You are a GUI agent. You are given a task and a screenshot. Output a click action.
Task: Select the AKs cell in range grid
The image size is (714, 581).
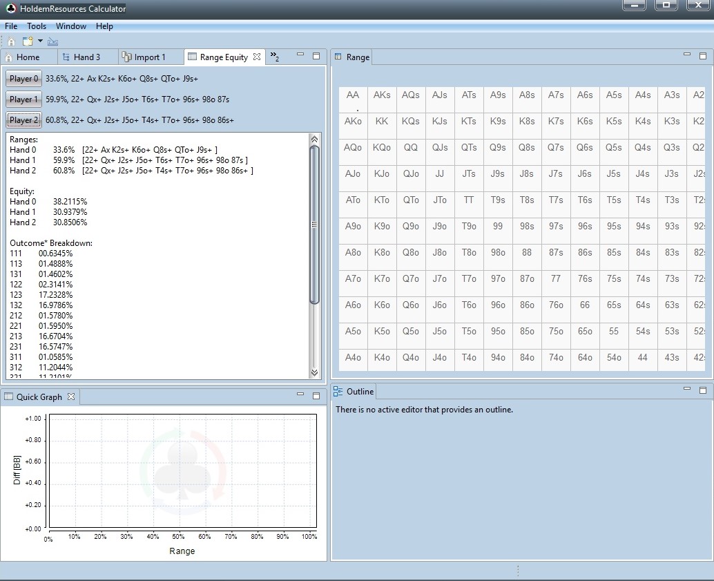click(x=382, y=99)
